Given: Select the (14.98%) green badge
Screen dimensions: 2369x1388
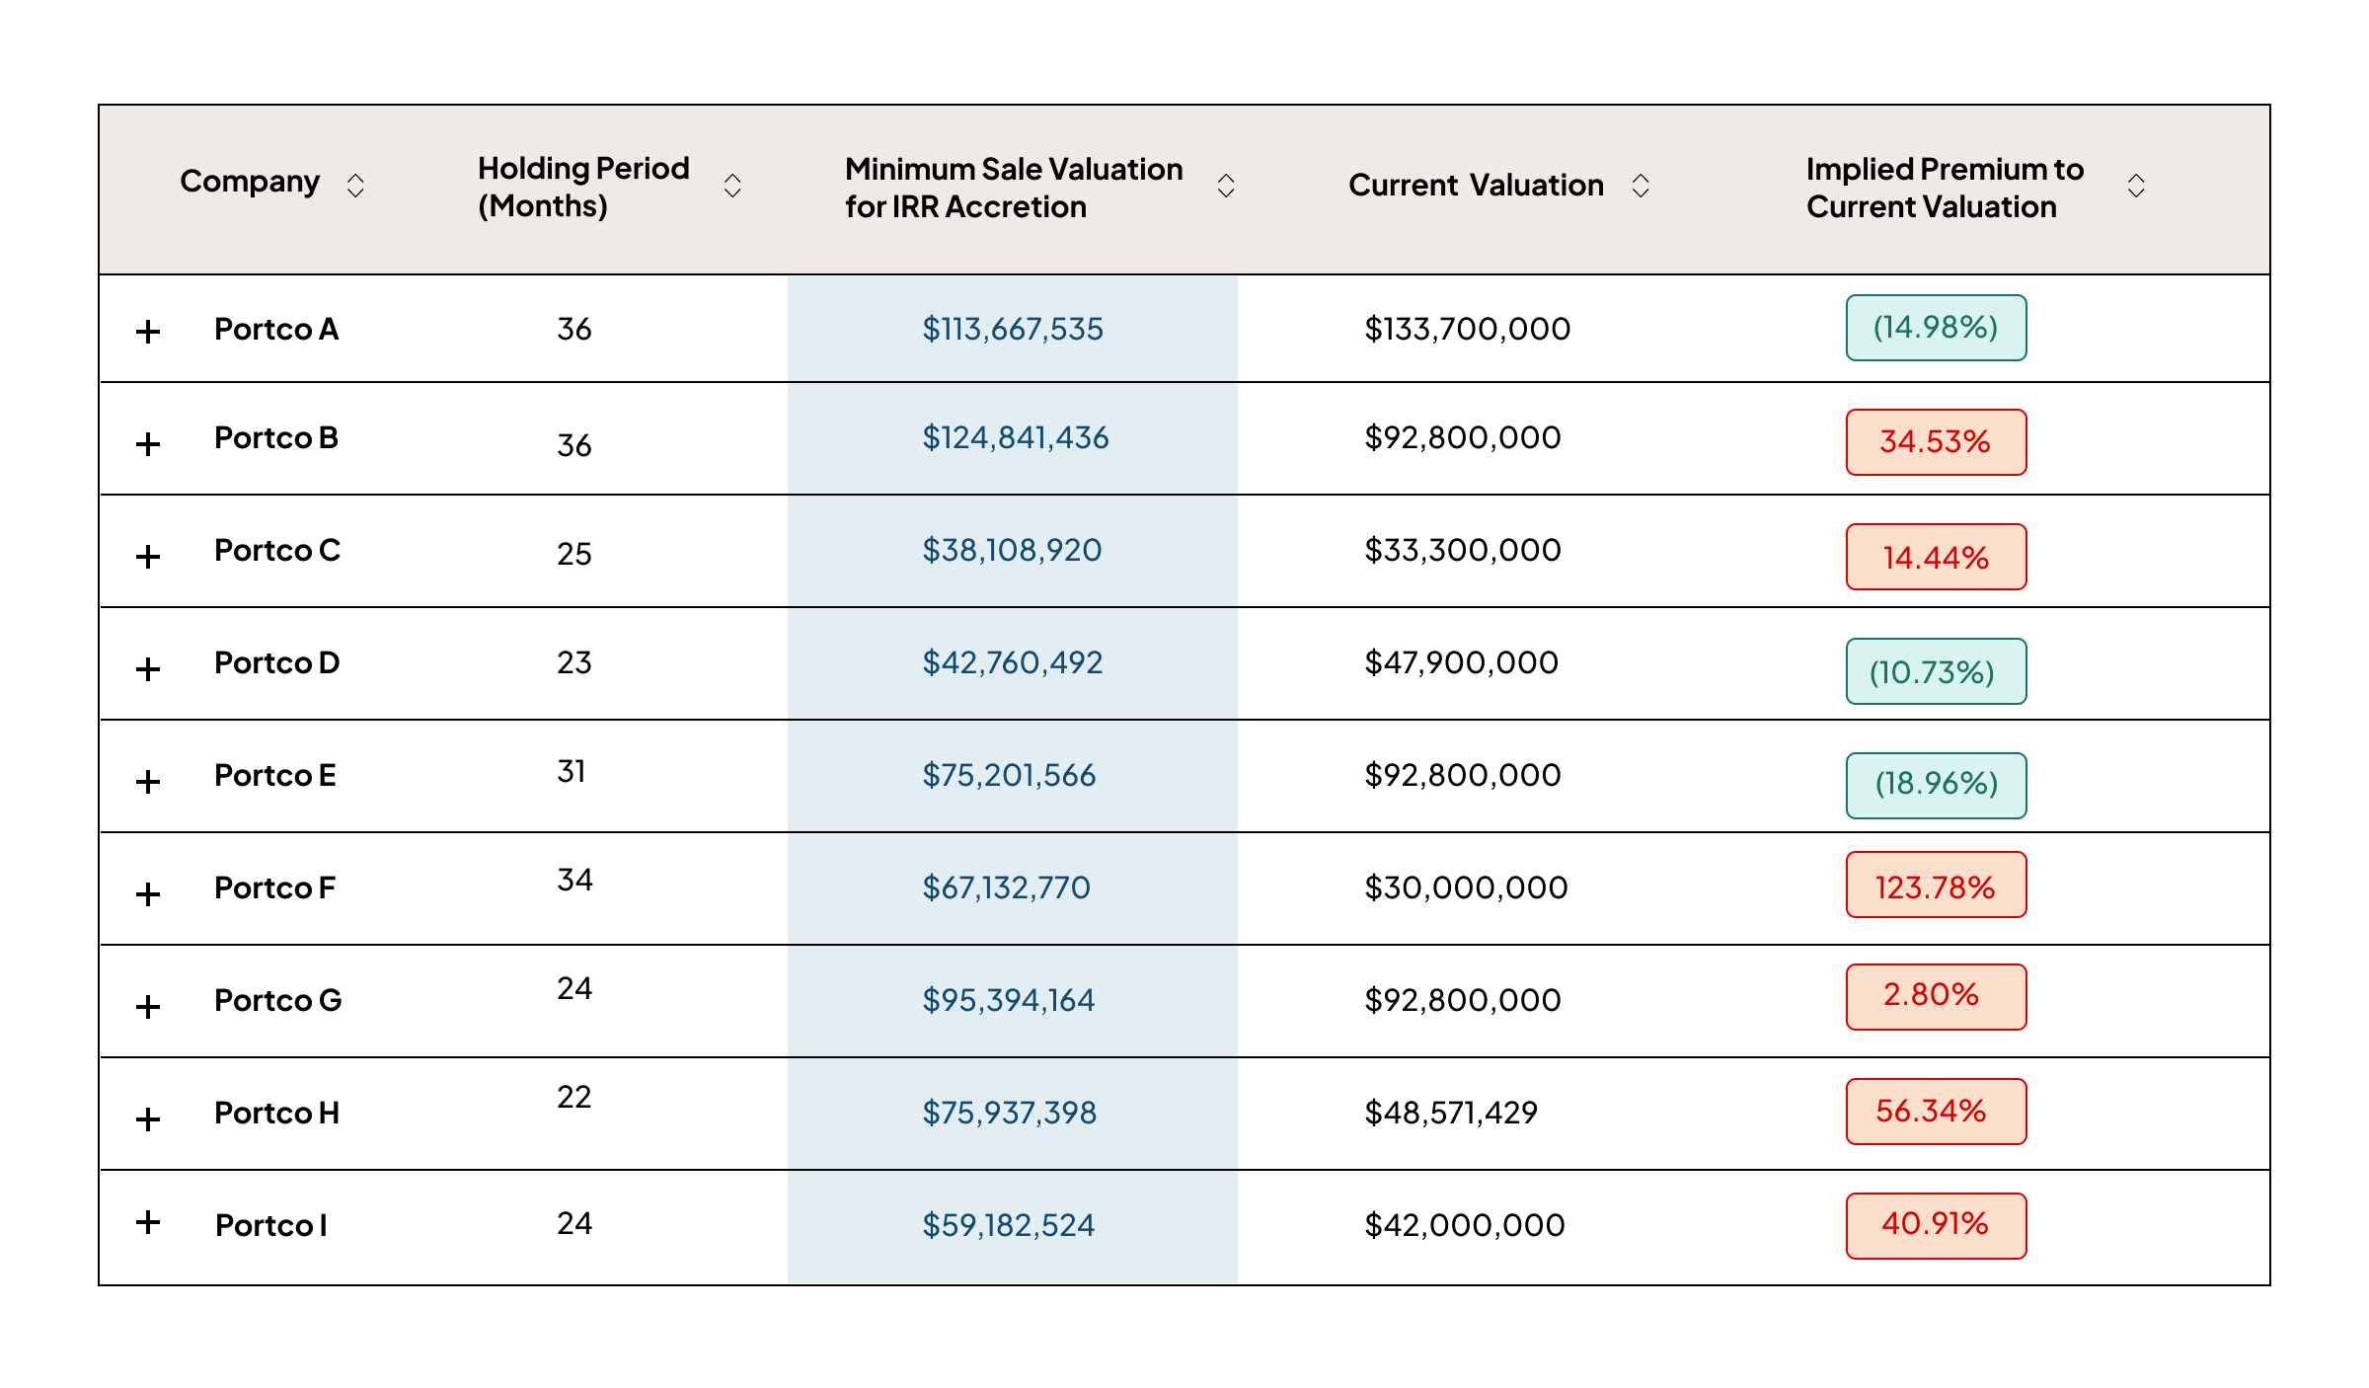Looking at the screenshot, I should pyautogui.click(x=1935, y=328).
